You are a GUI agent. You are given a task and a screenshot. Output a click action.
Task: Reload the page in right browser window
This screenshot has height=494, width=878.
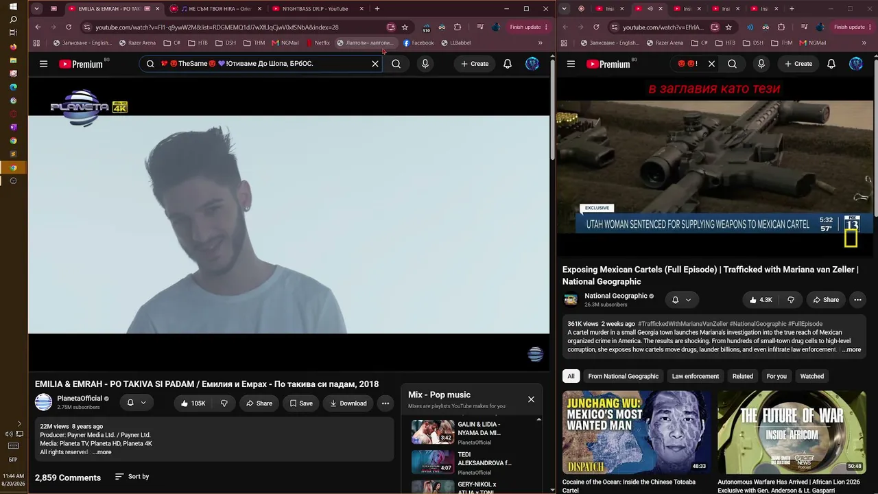(x=596, y=27)
